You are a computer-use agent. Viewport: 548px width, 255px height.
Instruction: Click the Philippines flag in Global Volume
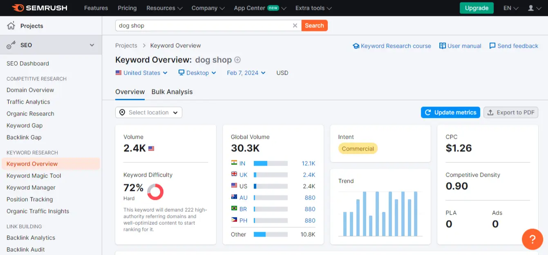pos(234,220)
